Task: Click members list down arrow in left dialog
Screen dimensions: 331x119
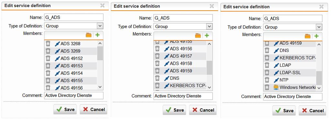Action: (x=100, y=87)
